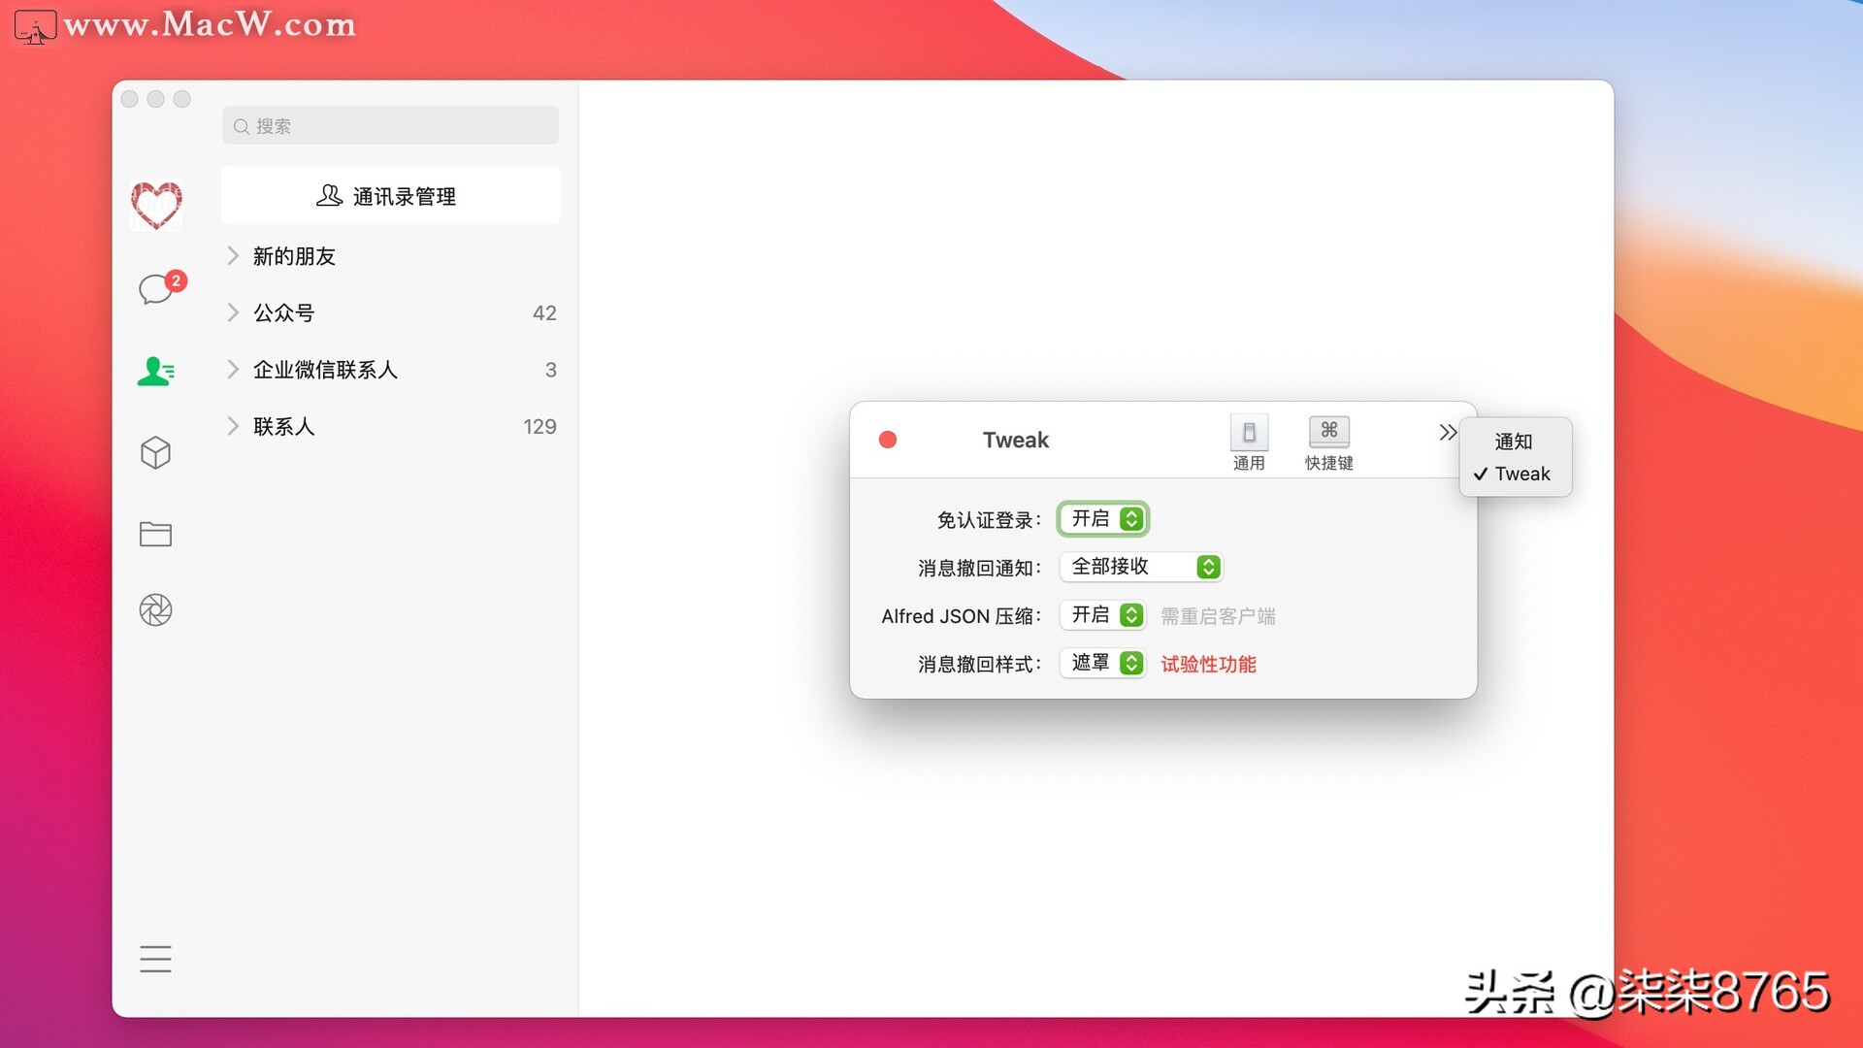Click the heart profile avatar
1863x1048 pixels.
click(x=156, y=205)
